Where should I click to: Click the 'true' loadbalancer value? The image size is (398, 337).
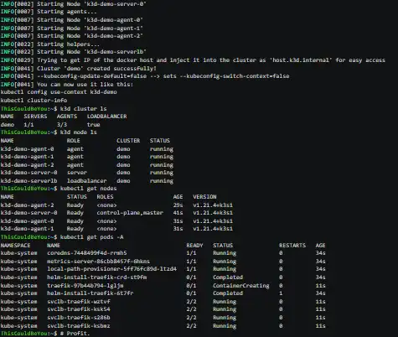(94, 125)
